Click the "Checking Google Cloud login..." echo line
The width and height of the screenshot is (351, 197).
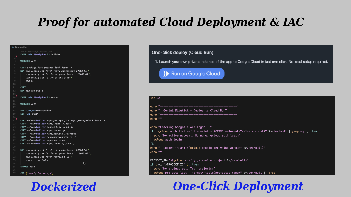pyautogui.click(x=181, y=127)
